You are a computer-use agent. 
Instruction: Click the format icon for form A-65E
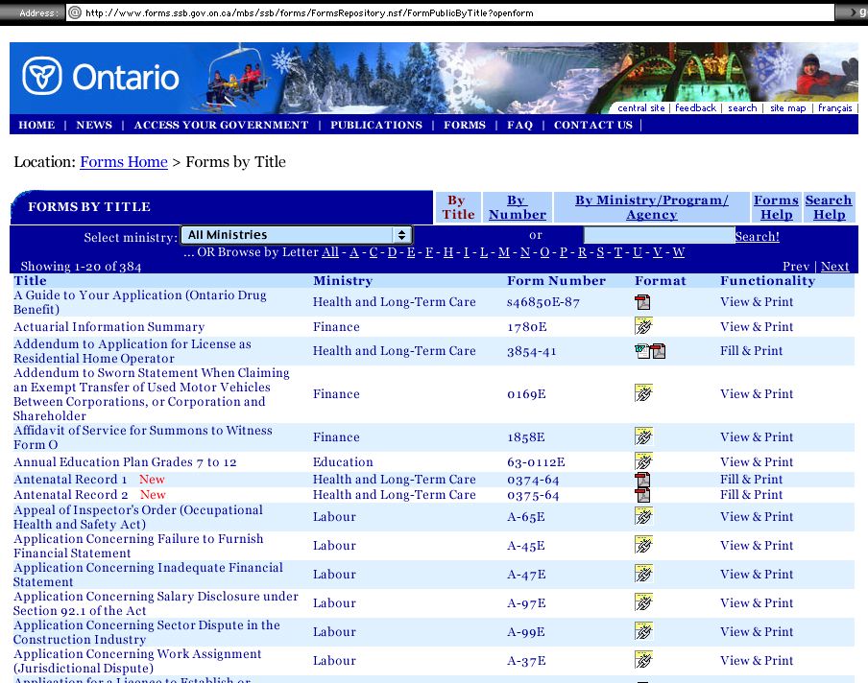(x=643, y=517)
